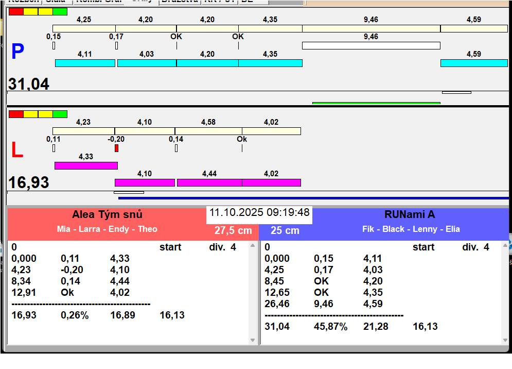Click the date and time stamp box

coord(259,213)
